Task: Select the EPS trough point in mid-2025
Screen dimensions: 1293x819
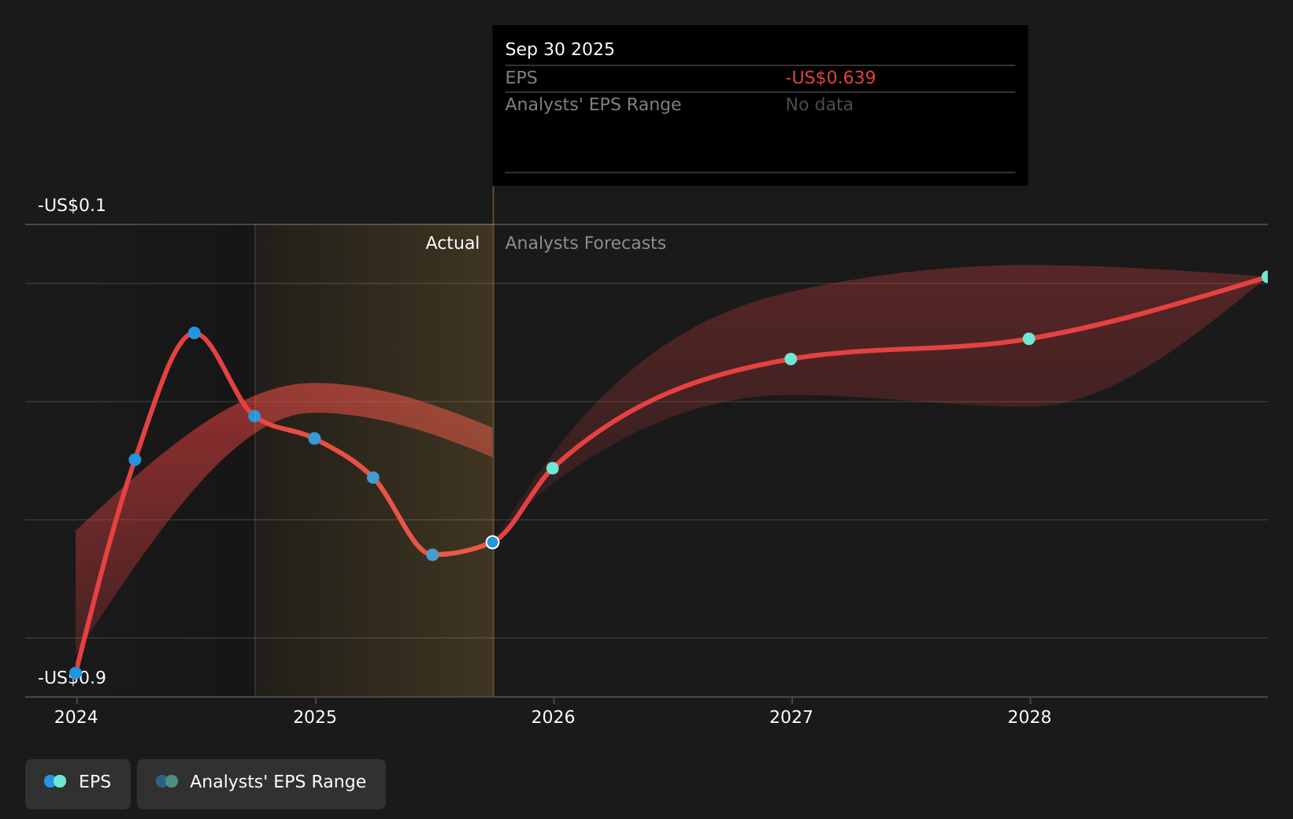Action: pos(432,555)
